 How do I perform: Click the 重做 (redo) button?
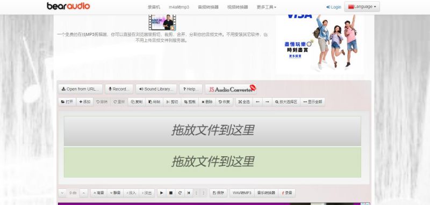click(119, 102)
